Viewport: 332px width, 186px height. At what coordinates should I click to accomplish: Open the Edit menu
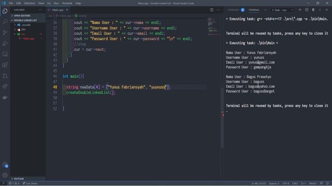pos(19,3)
